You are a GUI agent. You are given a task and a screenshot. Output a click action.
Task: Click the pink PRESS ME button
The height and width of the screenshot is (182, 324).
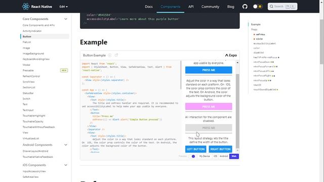[x=209, y=107]
